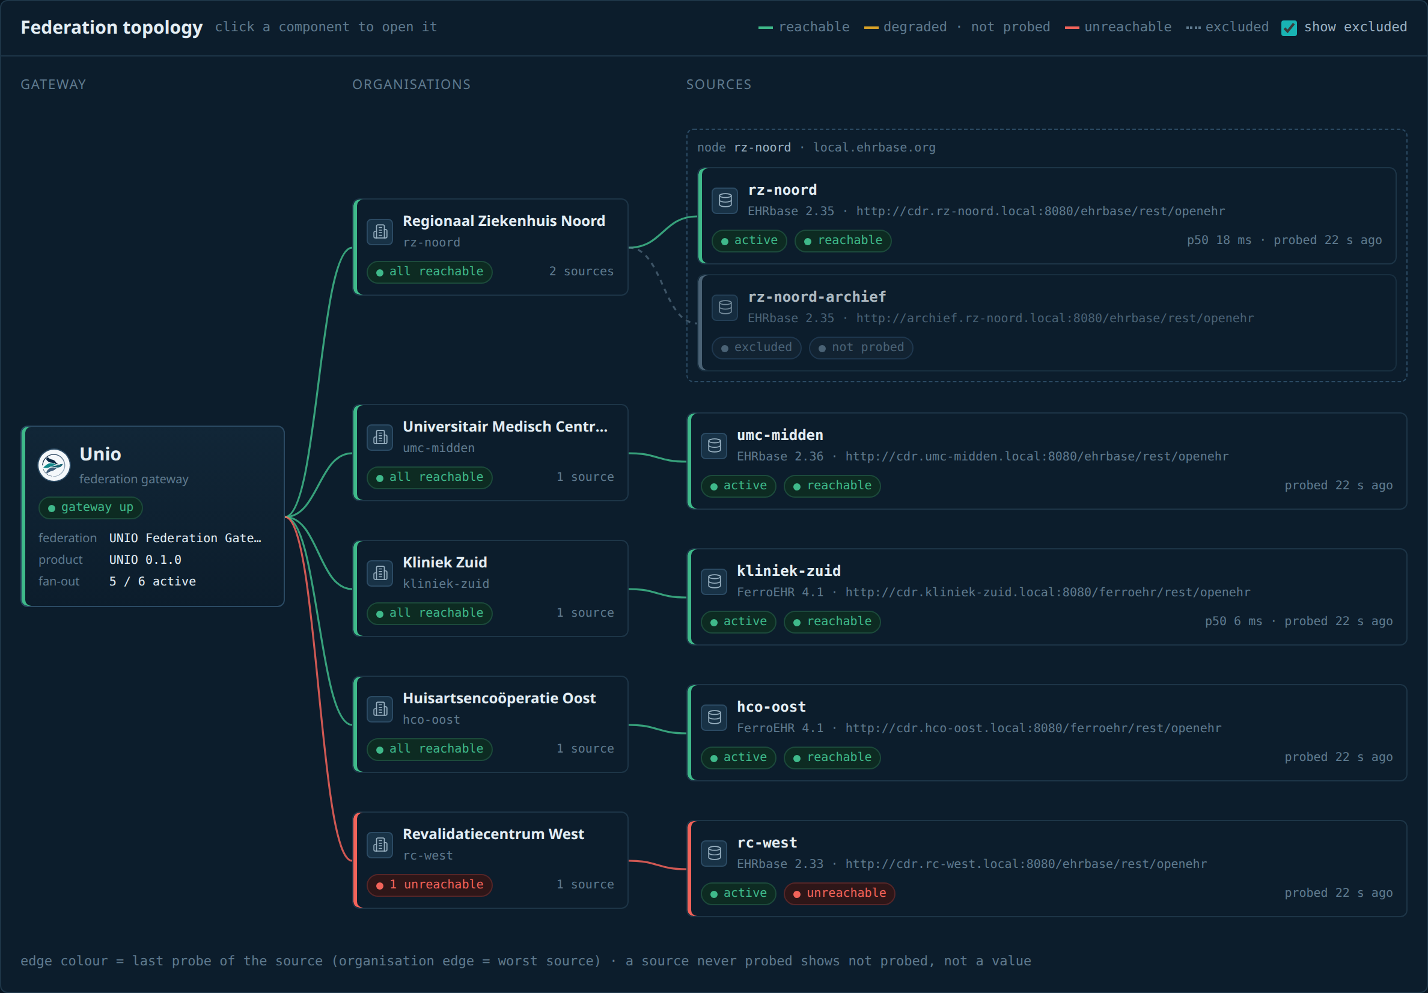The height and width of the screenshot is (993, 1428).
Task: Click the rc-west EHRbase 2.33 endpoint URL
Action: (1025, 864)
